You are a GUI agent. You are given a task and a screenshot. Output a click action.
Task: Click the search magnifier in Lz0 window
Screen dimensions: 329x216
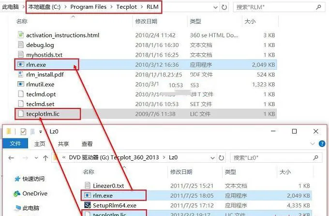(316, 157)
